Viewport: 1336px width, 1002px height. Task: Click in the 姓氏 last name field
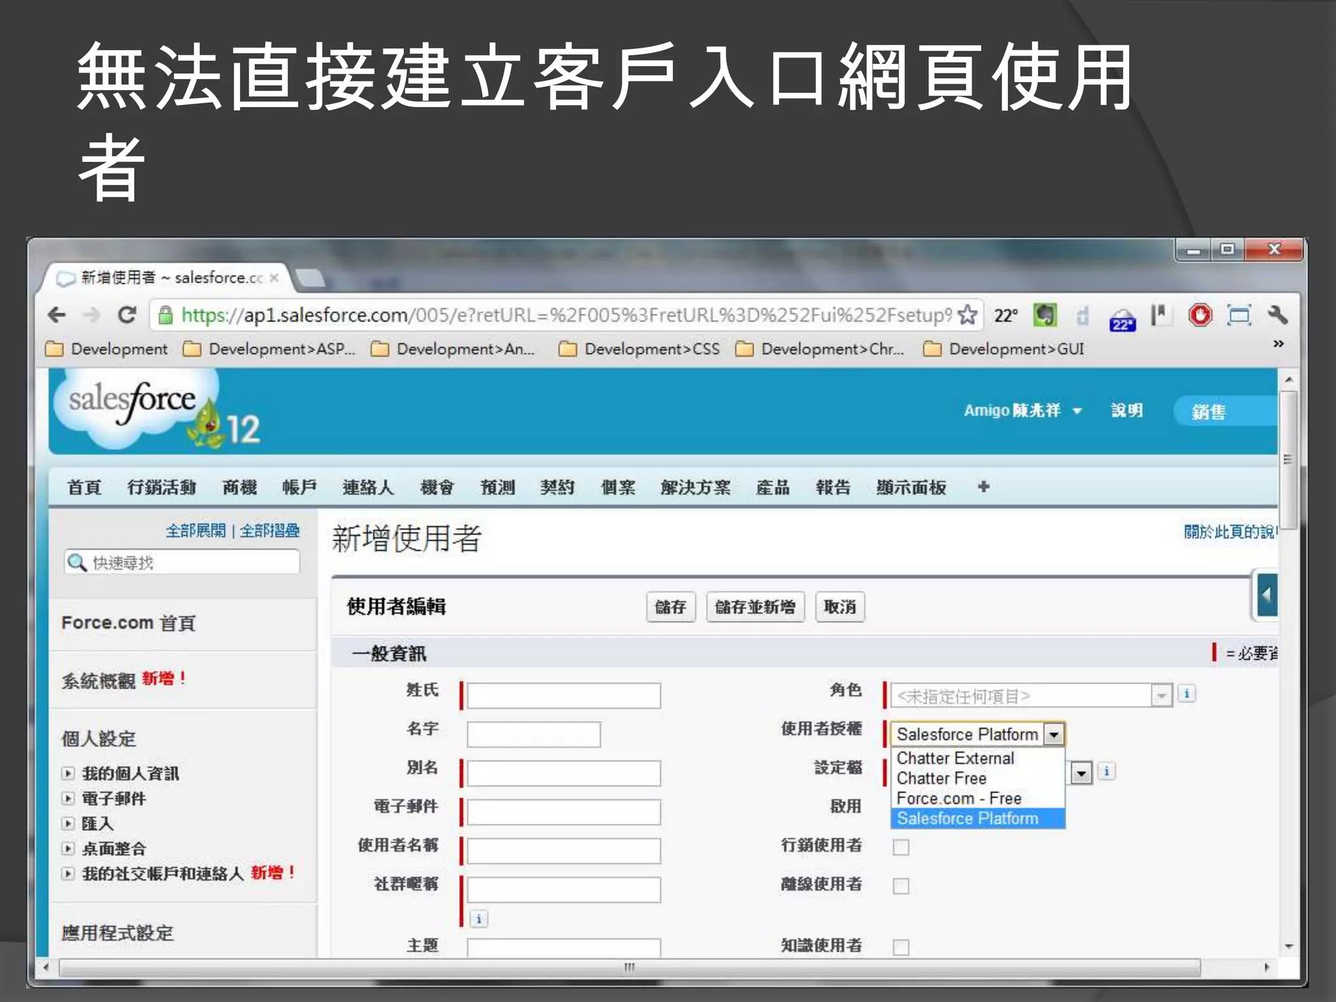tap(564, 696)
